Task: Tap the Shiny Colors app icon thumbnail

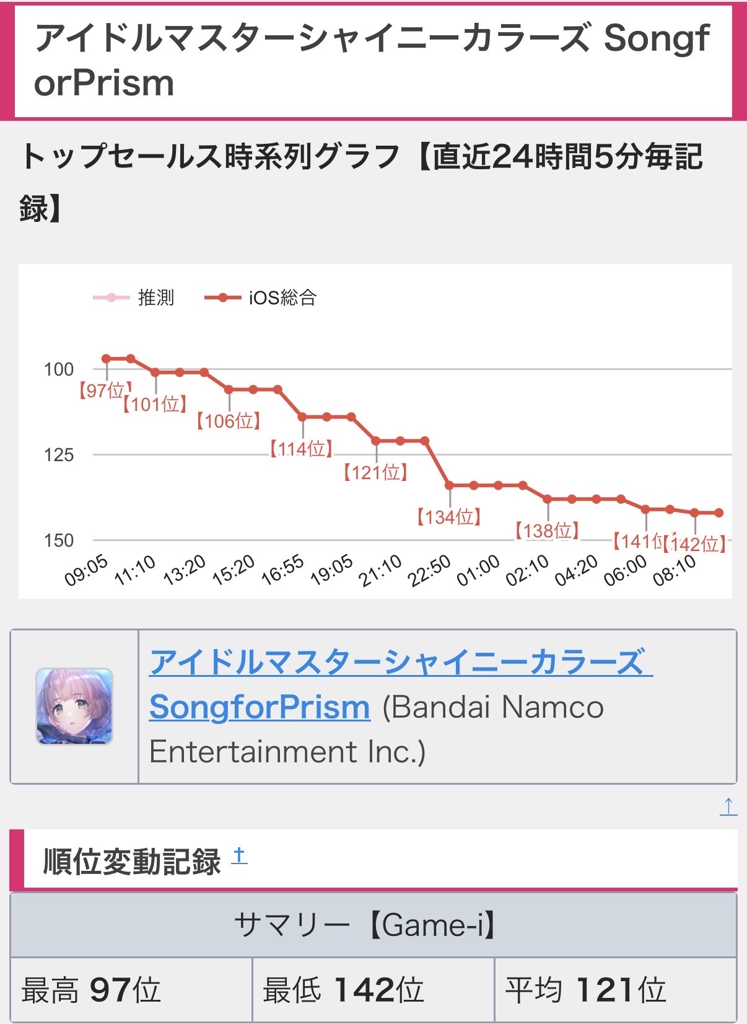Action: pyautogui.click(x=74, y=706)
